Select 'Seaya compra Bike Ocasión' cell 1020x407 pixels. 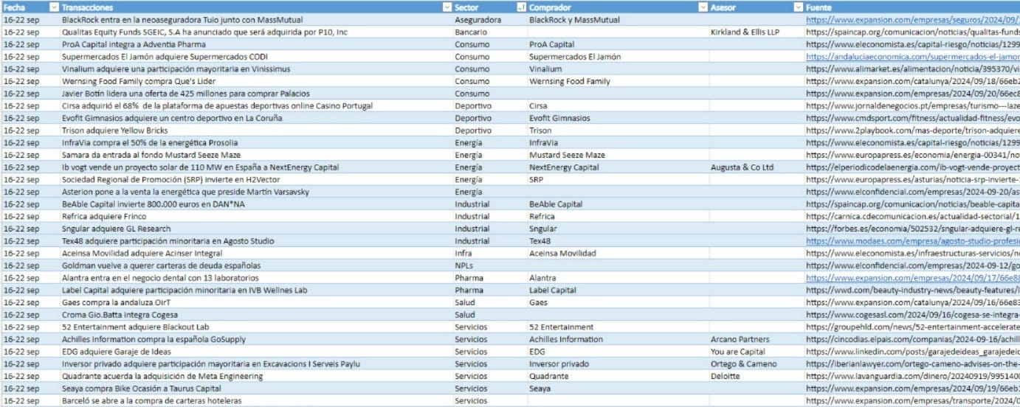click(x=256, y=389)
